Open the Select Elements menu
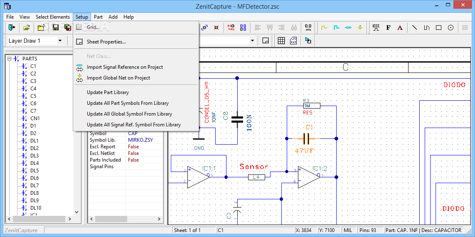The width and height of the screenshot is (475, 237). tap(53, 17)
